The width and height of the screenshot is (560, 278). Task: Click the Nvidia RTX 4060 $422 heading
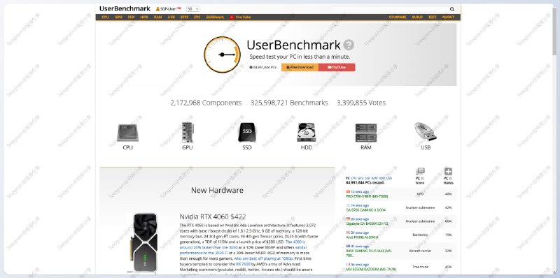click(213, 217)
